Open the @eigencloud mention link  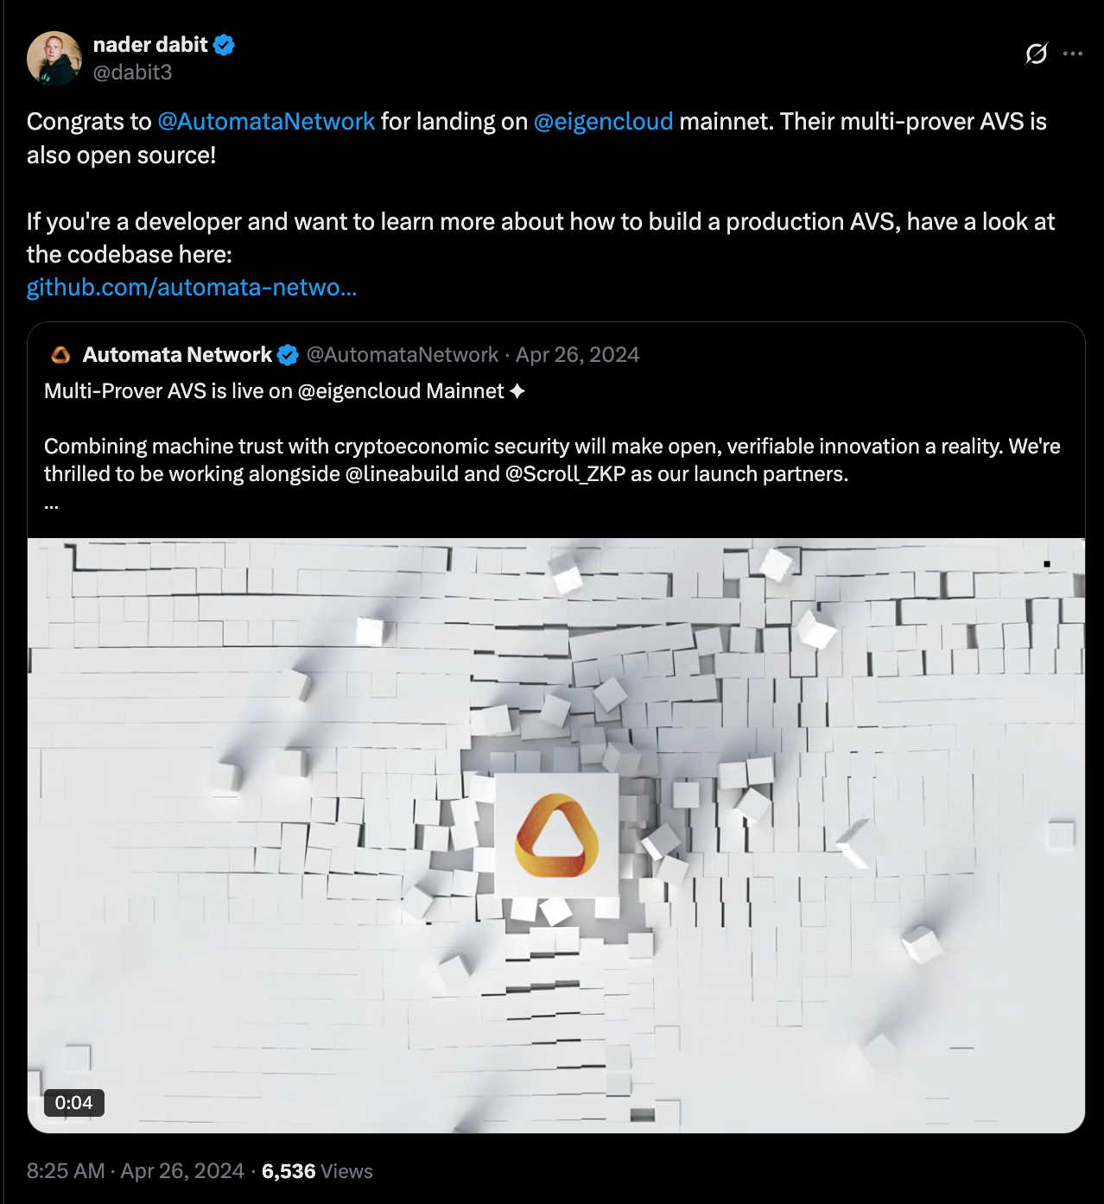[x=603, y=122]
